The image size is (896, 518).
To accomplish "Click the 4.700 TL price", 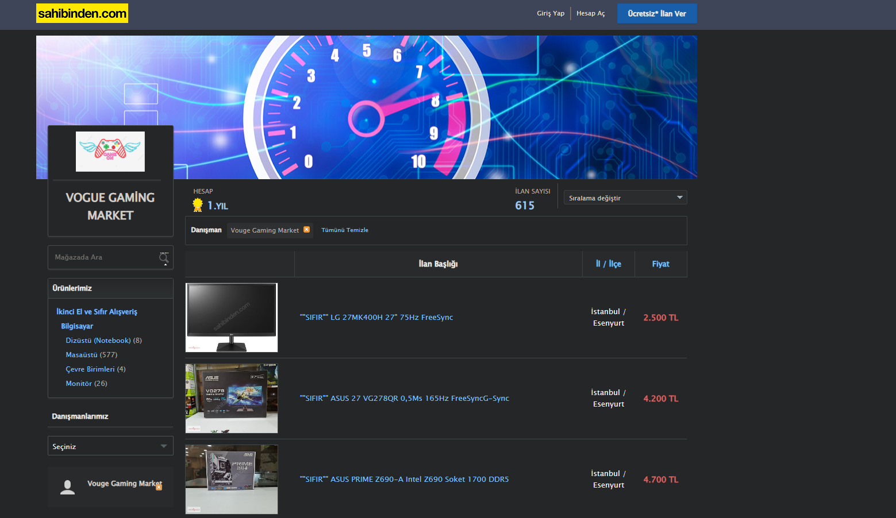I will [661, 480].
